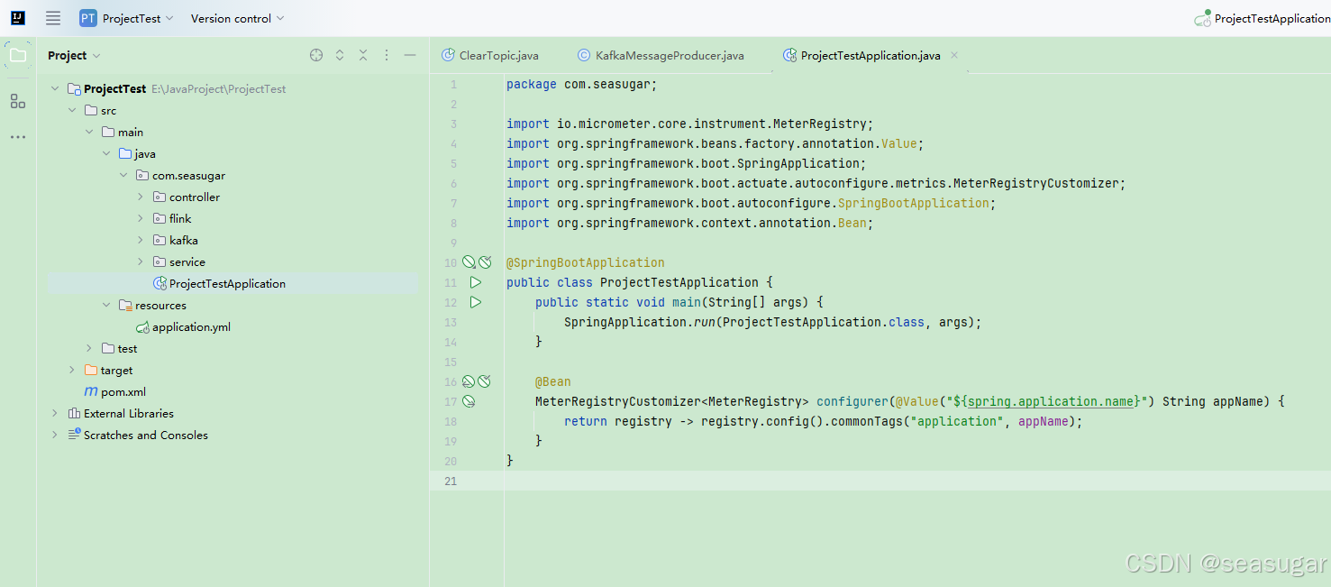The height and width of the screenshot is (587, 1331).
Task: Click first Spring bean gutter icon line 10
Action: (x=469, y=262)
